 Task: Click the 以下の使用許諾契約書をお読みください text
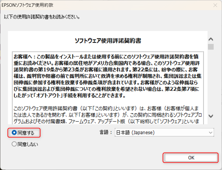[42, 17]
